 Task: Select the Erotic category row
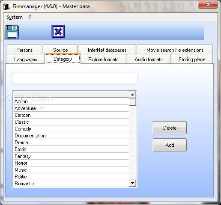click(71, 149)
